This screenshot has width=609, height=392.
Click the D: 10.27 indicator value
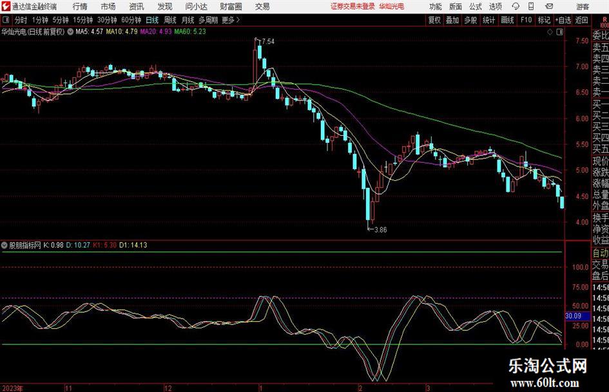[78, 245]
